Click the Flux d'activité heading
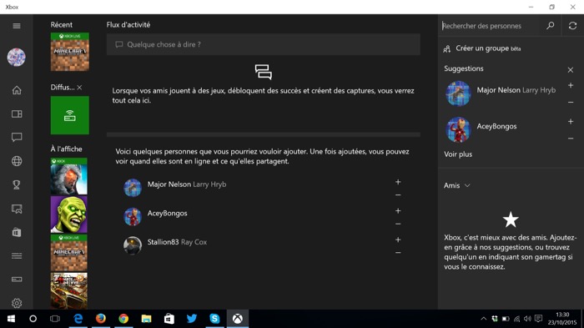This screenshot has width=584, height=328. pos(128,24)
